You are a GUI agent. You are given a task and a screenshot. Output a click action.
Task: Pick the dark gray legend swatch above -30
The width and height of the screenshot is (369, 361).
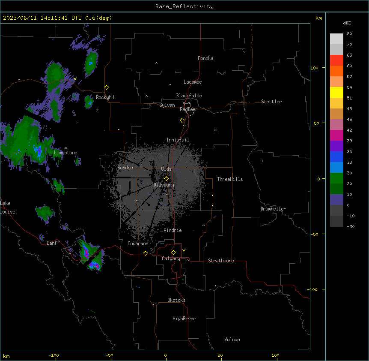coord(336,221)
